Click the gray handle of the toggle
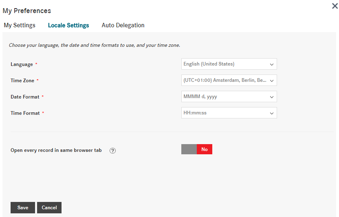This screenshot has width=339, height=217. [x=189, y=149]
